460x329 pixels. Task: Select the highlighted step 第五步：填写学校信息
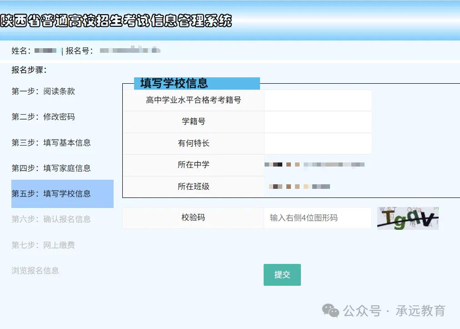tap(62, 194)
